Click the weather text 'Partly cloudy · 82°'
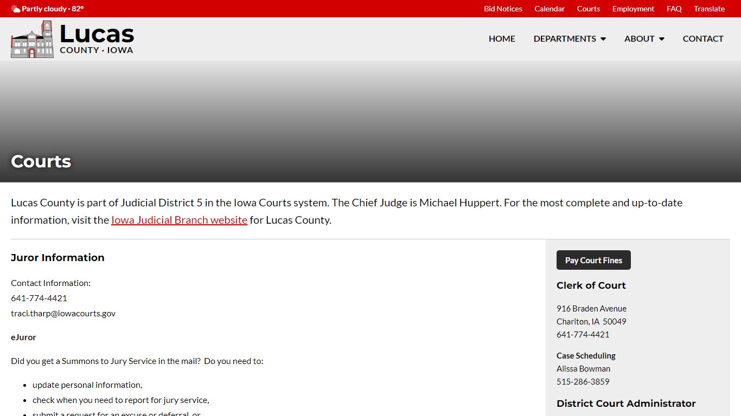The image size is (741, 416). [53, 9]
